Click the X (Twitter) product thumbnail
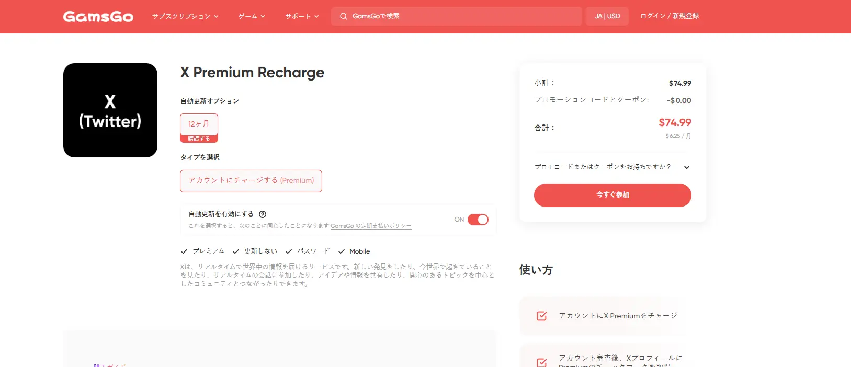This screenshot has height=367, width=851. [x=110, y=110]
